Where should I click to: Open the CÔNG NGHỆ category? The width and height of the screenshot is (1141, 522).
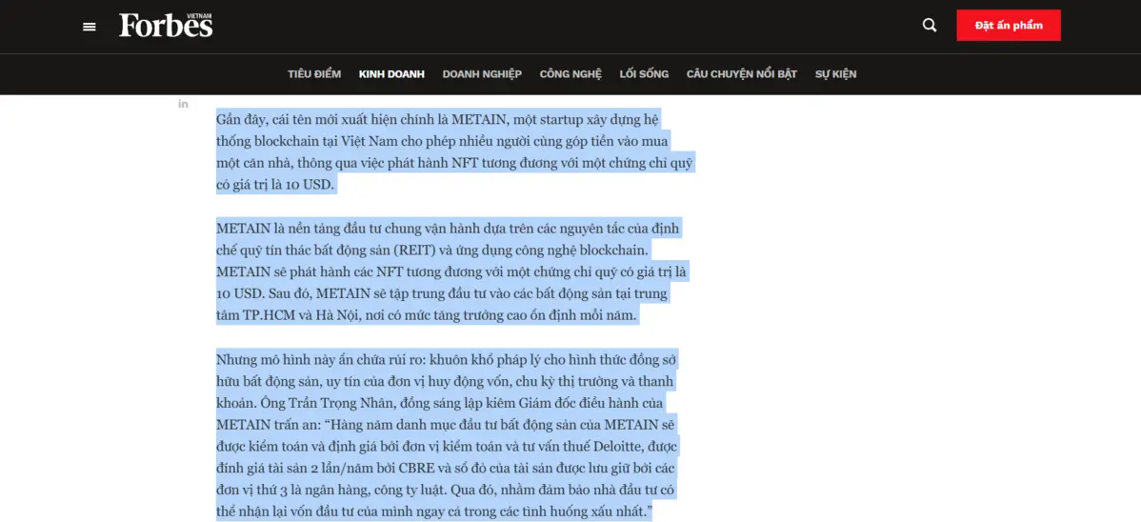pyautogui.click(x=570, y=74)
